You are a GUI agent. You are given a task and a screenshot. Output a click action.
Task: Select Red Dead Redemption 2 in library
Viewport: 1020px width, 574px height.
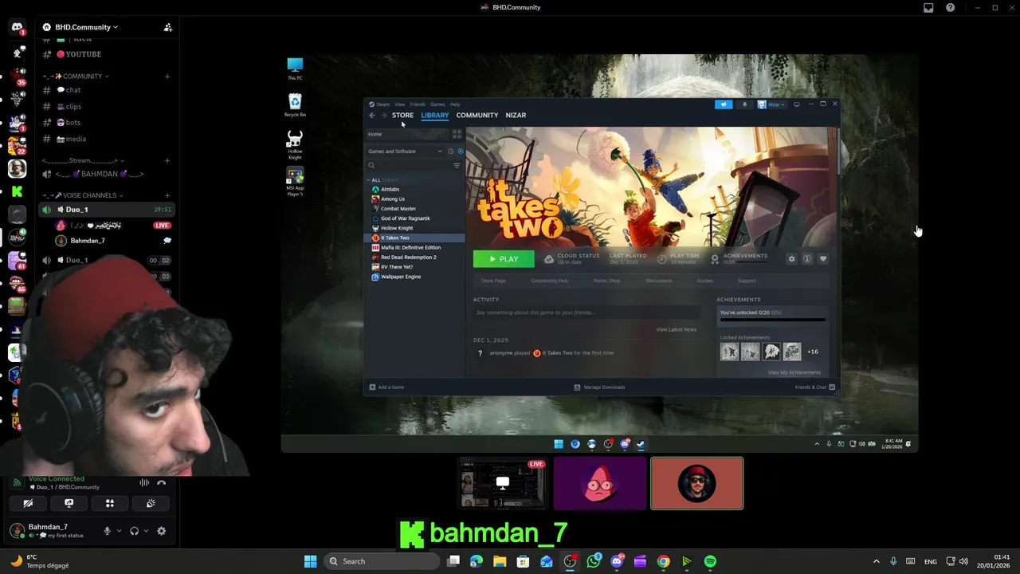tap(408, 258)
